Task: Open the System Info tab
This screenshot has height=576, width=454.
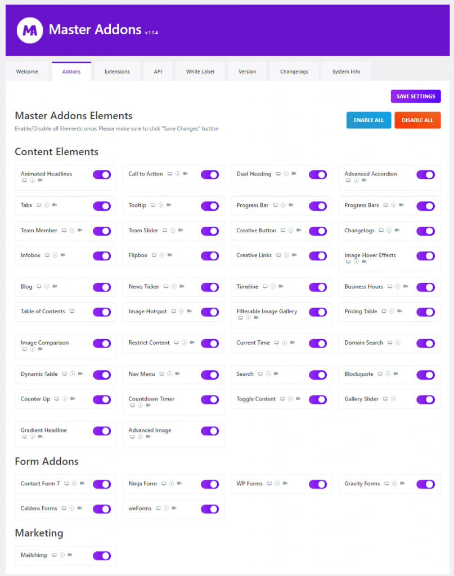Action: [345, 71]
